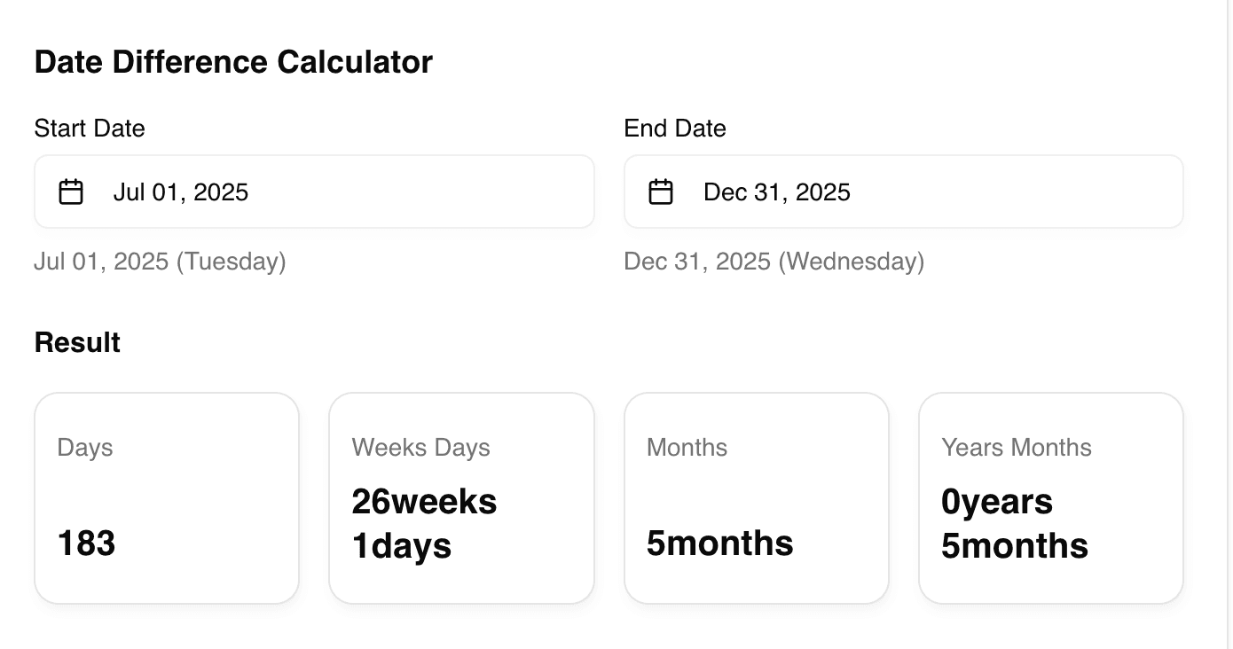The image size is (1233, 649).
Task: Click the Date Difference Calculator heading
Action: coord(233,62)
